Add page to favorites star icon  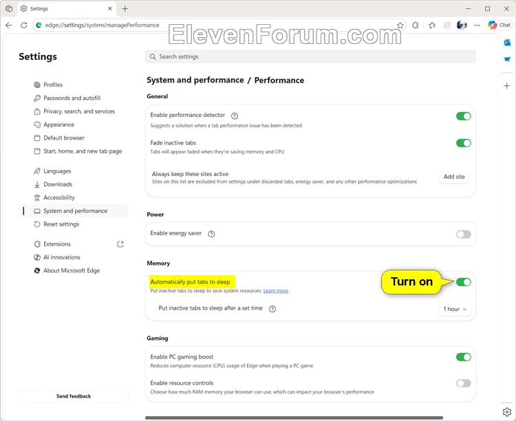(x=400, y=25)
